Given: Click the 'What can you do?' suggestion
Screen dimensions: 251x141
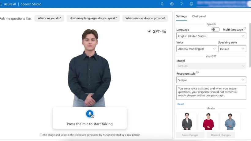Looking at the screenshot, I should click(x=49, y=18).
